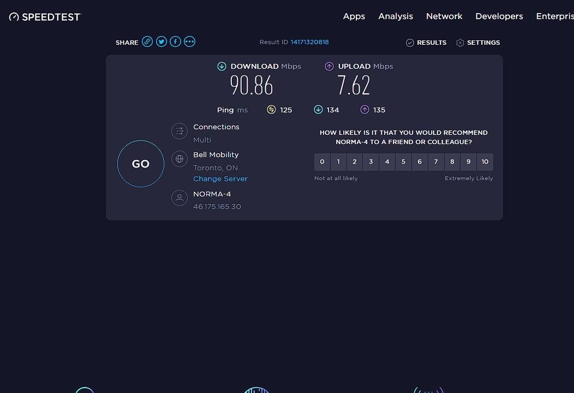Open the Apps menu
The height and width of the screenshot is (393, 574).
coord(354,16)
